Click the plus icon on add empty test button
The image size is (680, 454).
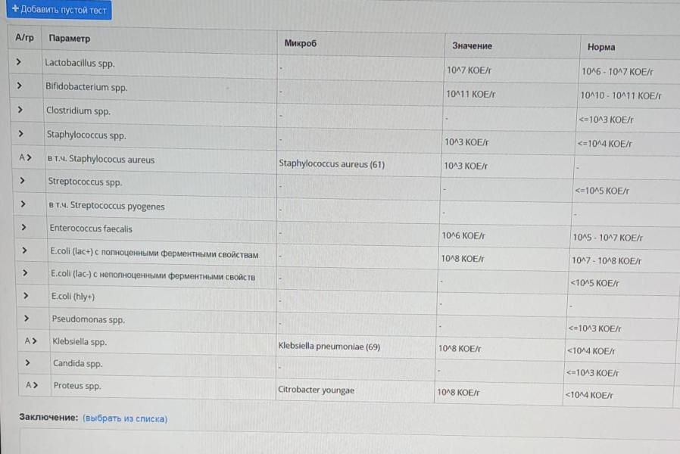pyautogui.click(x=14, y=9)
